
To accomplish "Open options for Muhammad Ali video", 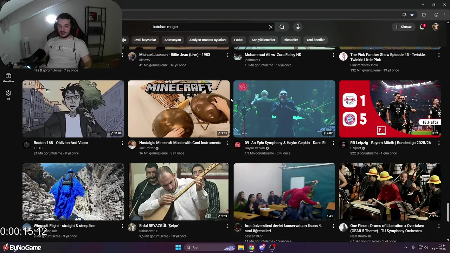I will (333, 55).
